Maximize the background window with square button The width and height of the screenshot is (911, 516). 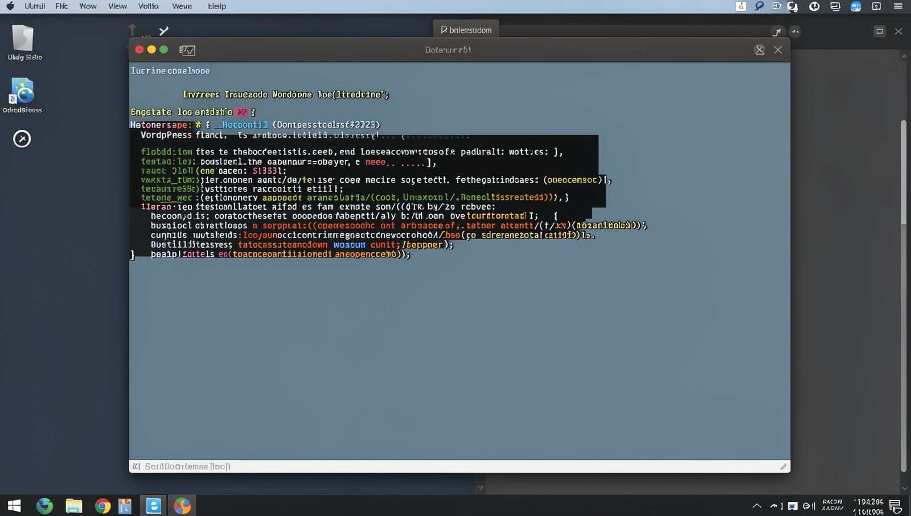point(880,31)
